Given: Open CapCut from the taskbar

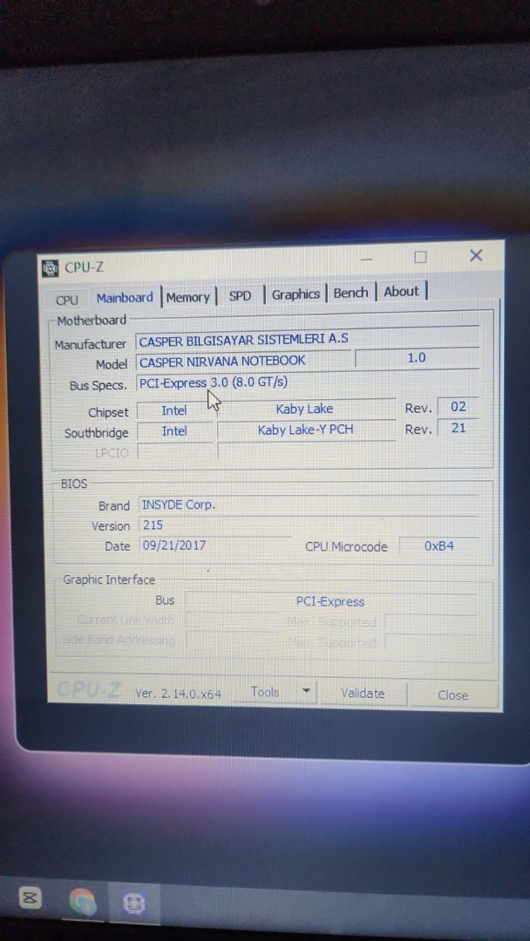Looking at the screenshot, I should (x=30, y=898).
